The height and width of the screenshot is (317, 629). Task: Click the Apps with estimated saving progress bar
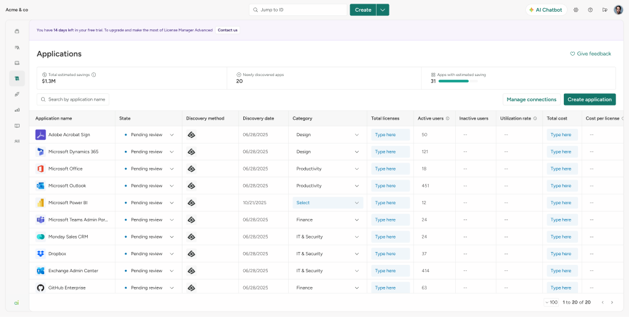coord(458,82)
